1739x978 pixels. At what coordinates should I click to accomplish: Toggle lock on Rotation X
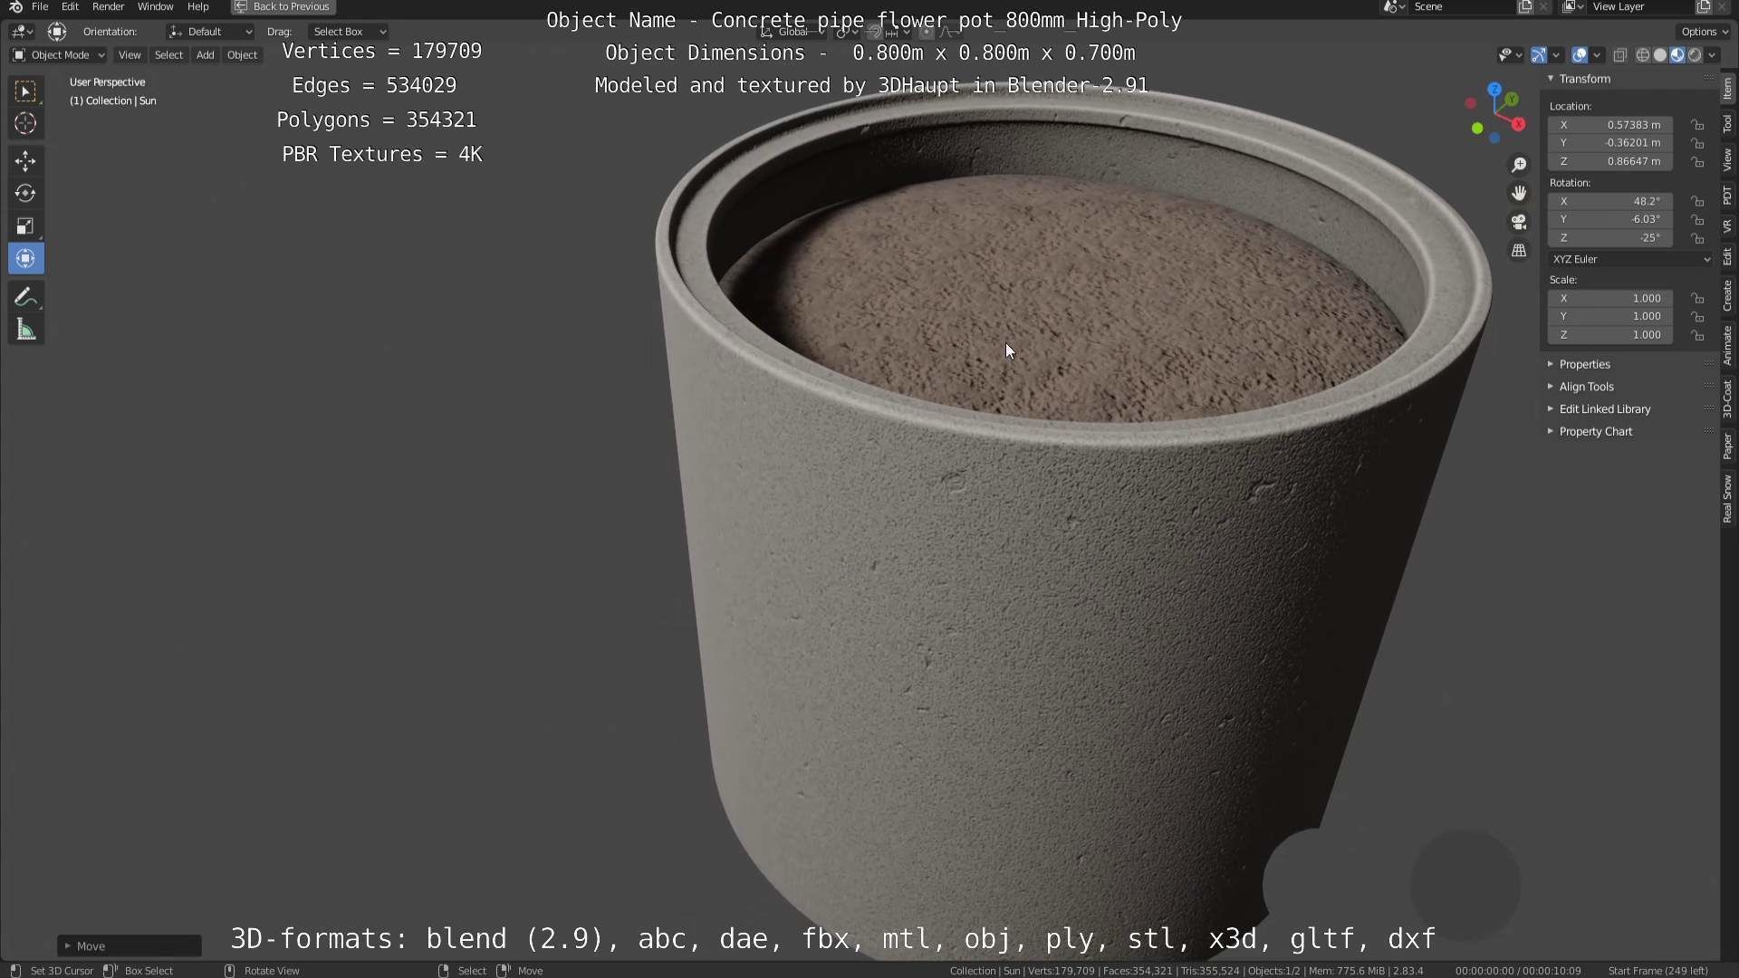(x=1698, y=201)
